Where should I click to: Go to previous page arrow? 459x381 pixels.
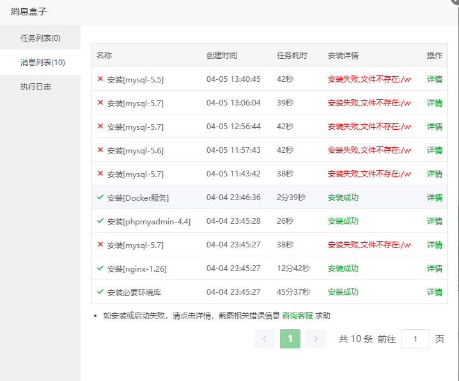coord(265,339)
